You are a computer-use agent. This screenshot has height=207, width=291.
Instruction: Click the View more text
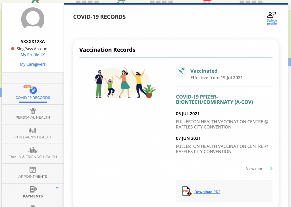(x=255, y=169)
